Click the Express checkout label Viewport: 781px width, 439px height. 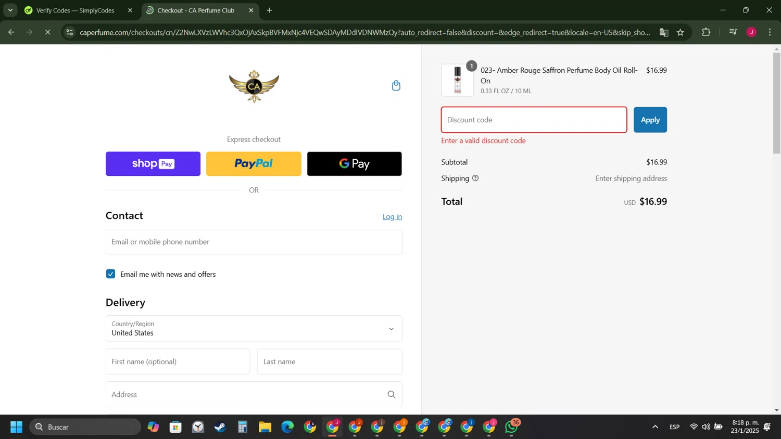point(254,139)
